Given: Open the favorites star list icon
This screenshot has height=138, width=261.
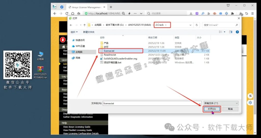Looking at the screenshot, I should click(x=79, y=14).
